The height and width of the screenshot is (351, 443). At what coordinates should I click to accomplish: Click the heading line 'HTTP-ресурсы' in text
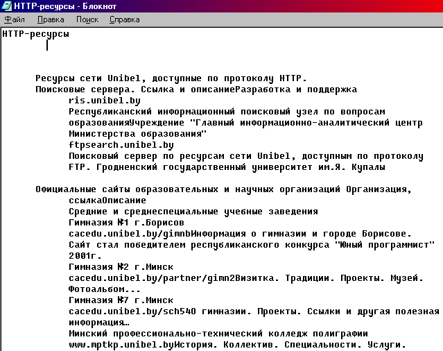pos(35,34)
